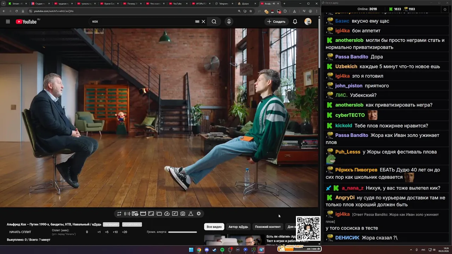The image size is (452, 254).
Task: Switch to the Врачи browser tab
Action: point(110,4)
